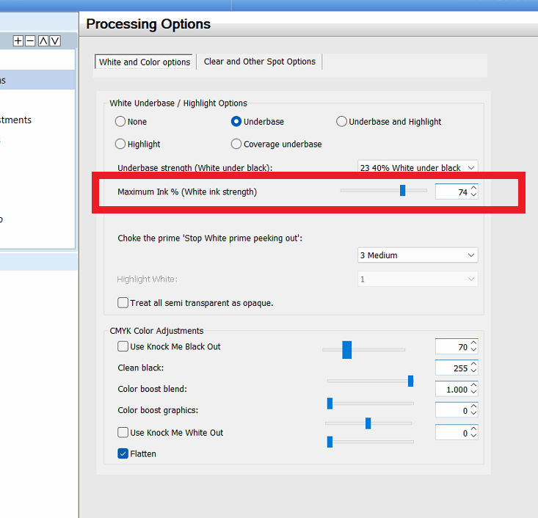Click the disabled Highlight White dropdown

click(418, 280)
